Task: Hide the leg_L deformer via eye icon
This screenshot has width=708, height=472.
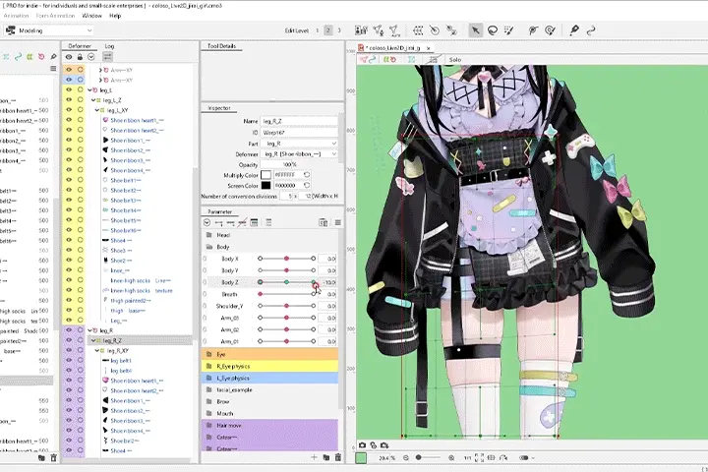Action: point(69,89)
